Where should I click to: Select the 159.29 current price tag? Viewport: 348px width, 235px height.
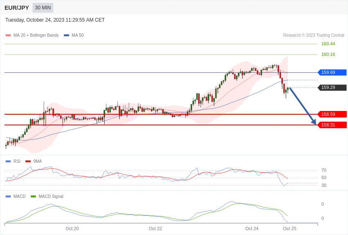click(x=332, y=88)
